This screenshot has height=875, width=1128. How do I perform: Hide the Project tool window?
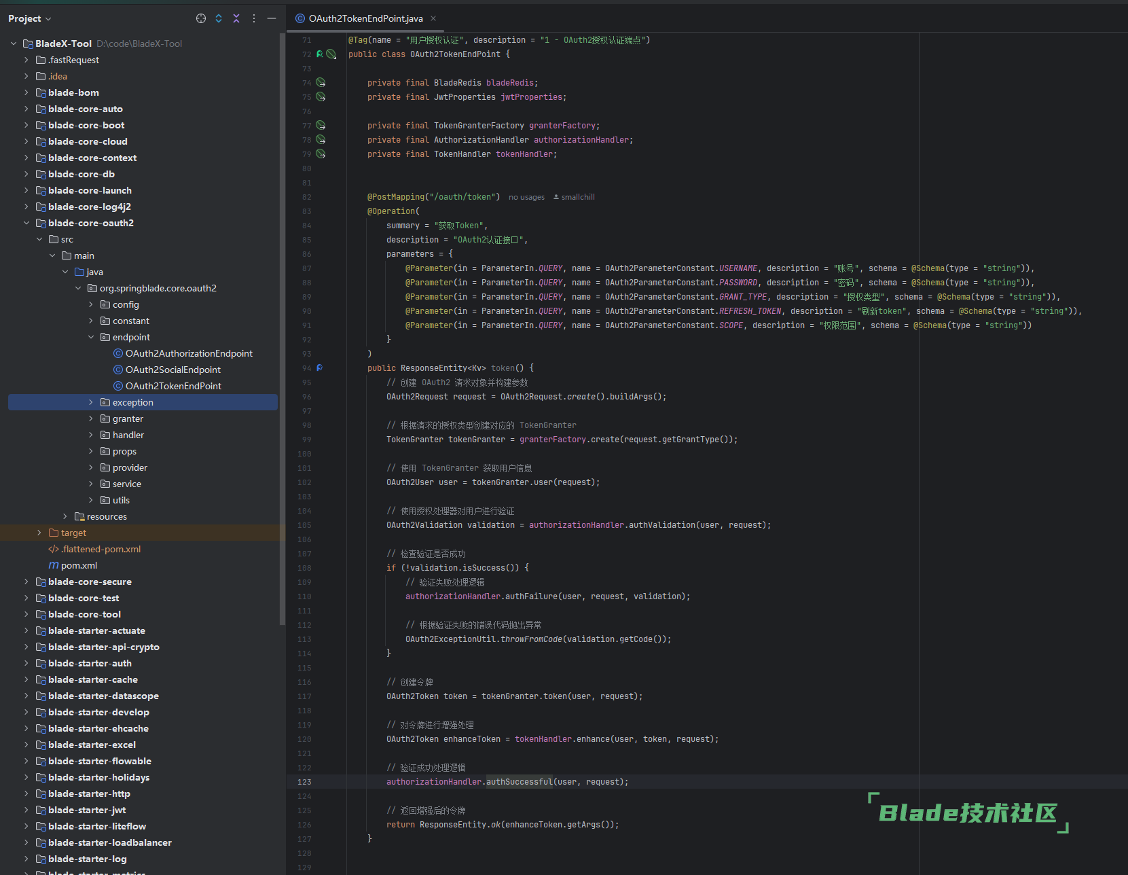tap(272, 18)
